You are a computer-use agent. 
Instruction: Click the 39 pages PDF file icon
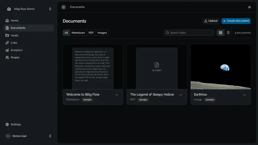pos(157,65)
